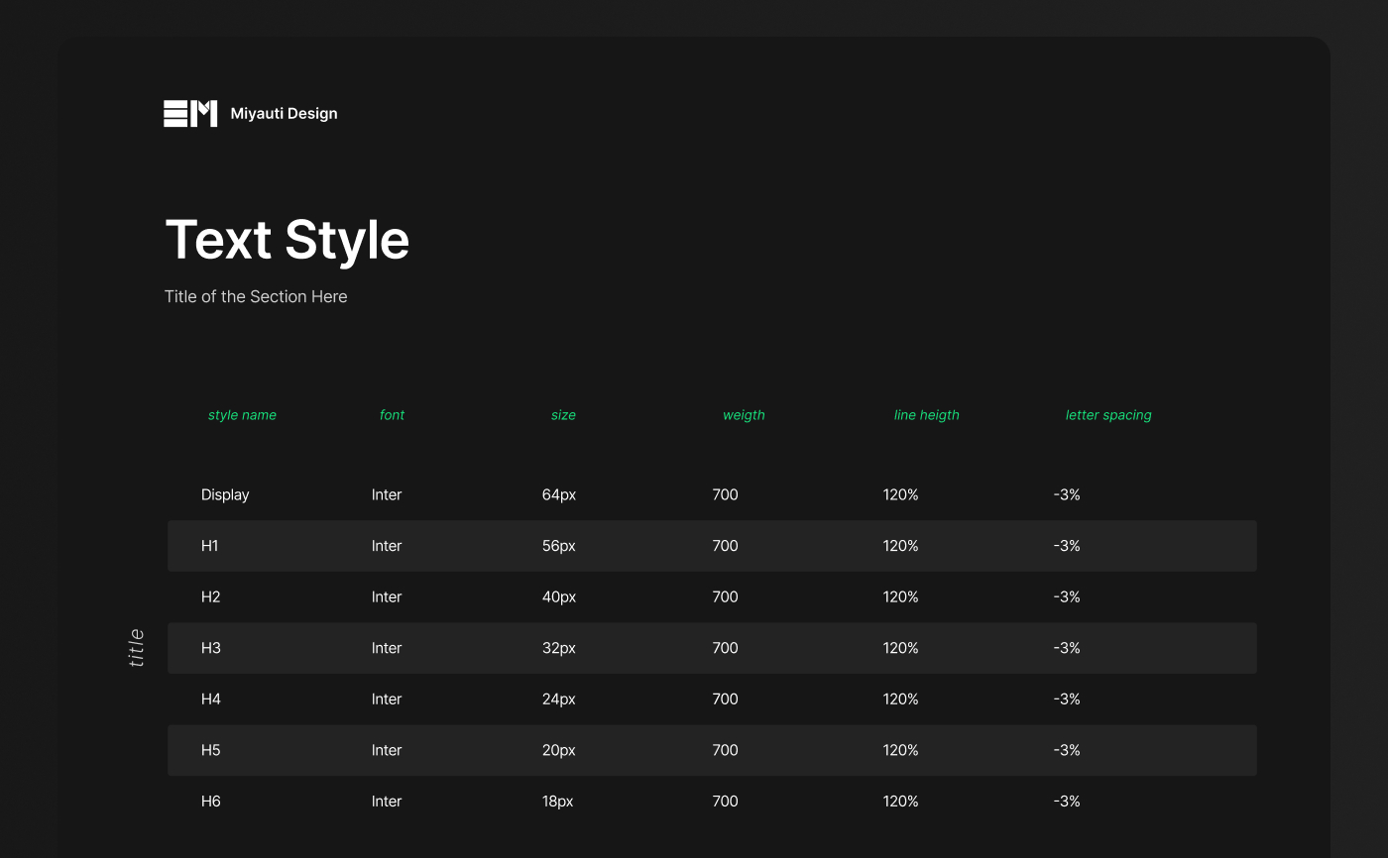The height and width of the screenshot is (858, 1388).
Task: Select the H3 style name cell
Action: (210, 648)
